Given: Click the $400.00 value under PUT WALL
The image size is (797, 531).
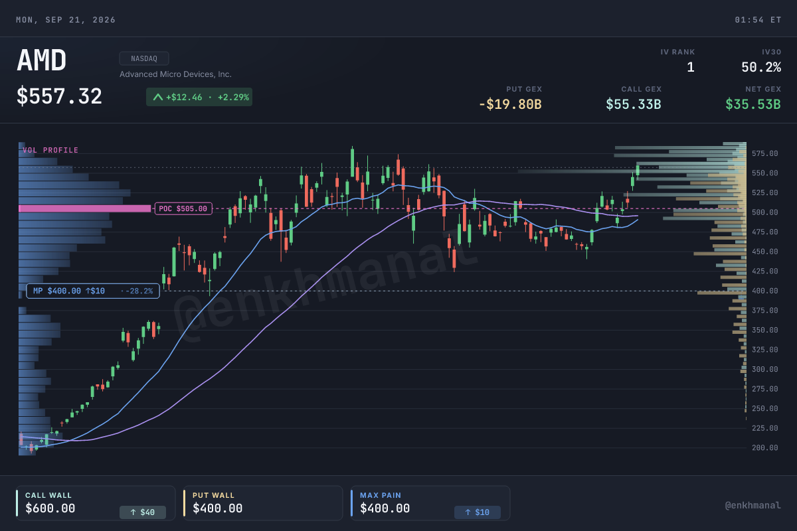Looking at the screenshot, I should point(218,509).
